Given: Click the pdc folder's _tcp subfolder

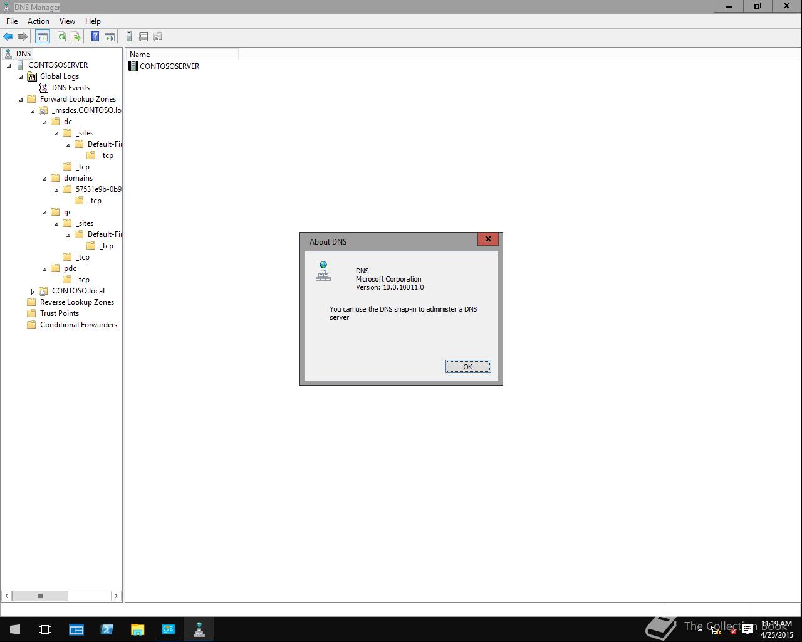Looking at the screenshot, I should 82,280.
